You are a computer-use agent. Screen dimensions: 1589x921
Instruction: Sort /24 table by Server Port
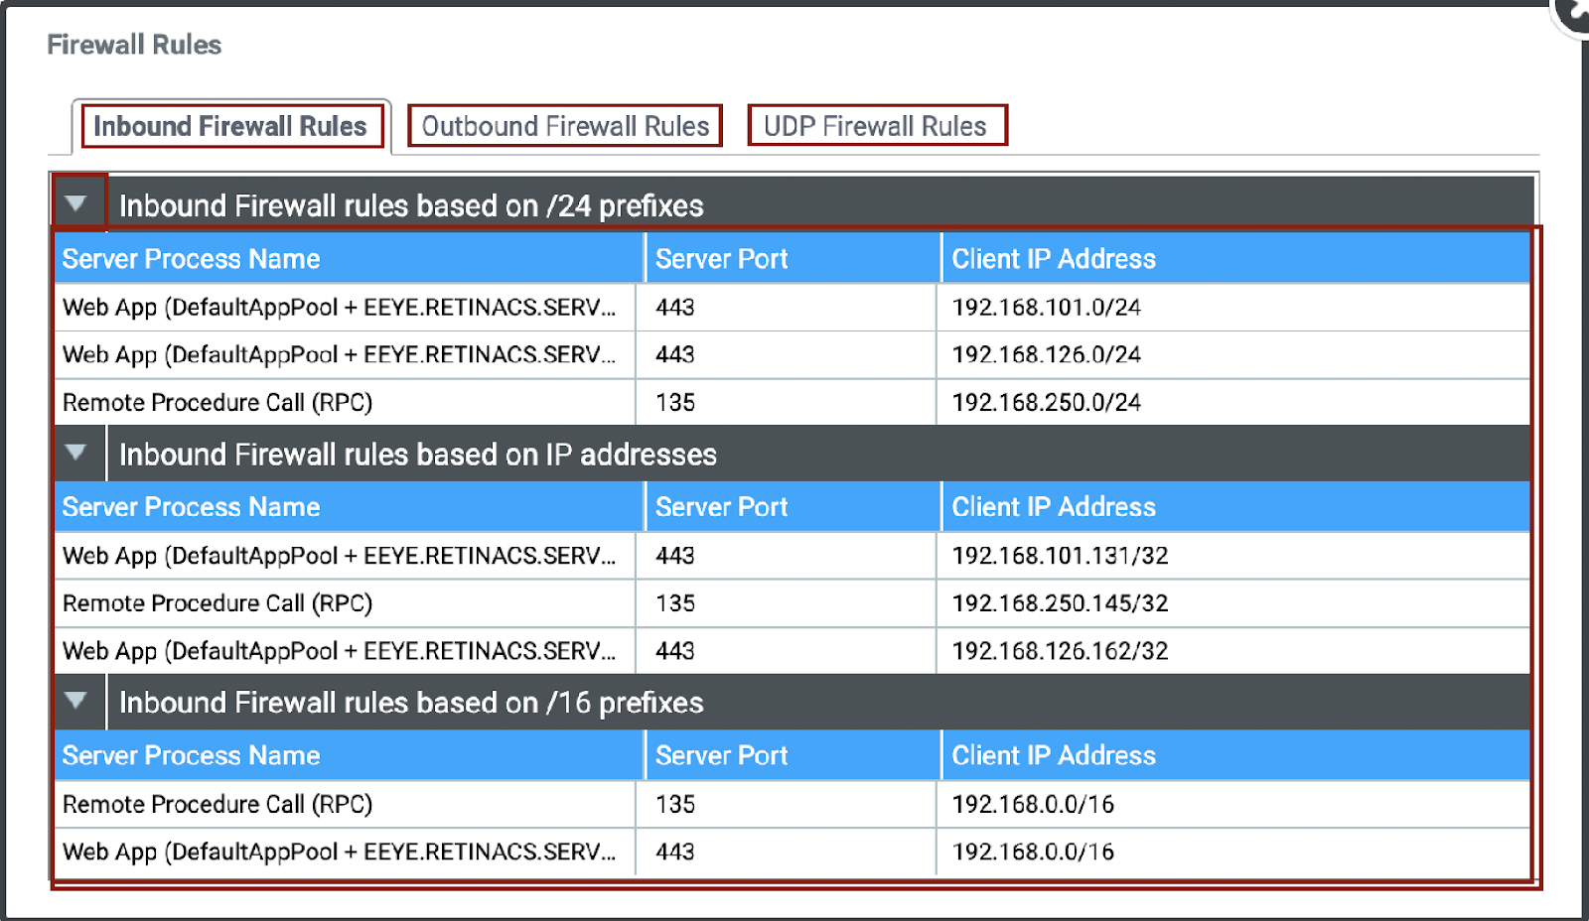721,259
